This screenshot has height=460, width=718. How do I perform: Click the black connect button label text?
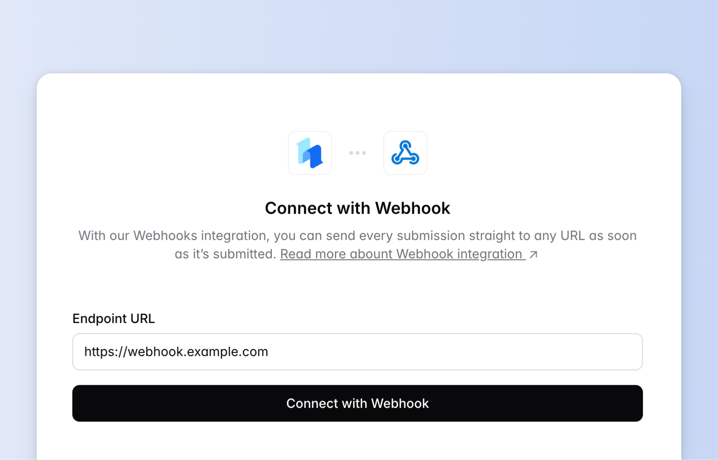(x=358, y=403)
